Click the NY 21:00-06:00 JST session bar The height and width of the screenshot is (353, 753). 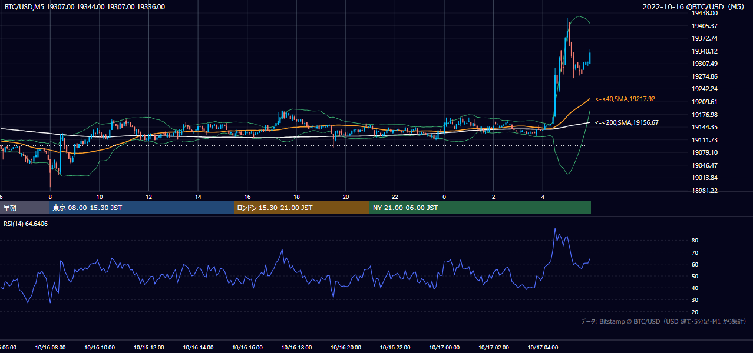point(480,208)
